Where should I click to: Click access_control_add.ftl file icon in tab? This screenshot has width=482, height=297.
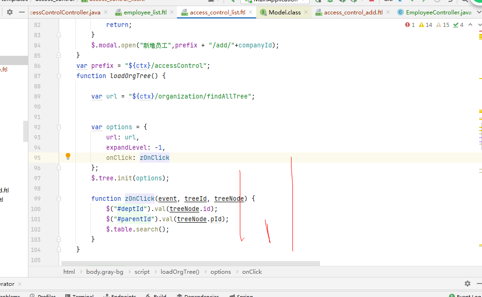click(x=319, y=13)
